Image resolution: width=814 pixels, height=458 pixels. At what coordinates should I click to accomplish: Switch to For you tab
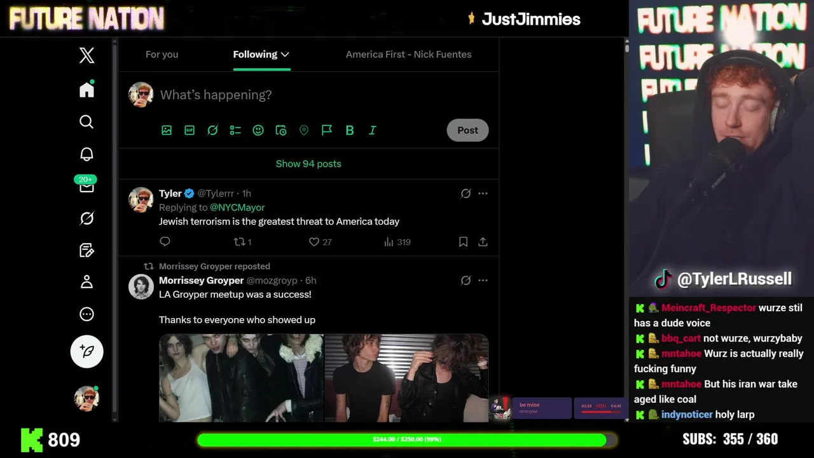pyautogui.click(x=162, y=55)
